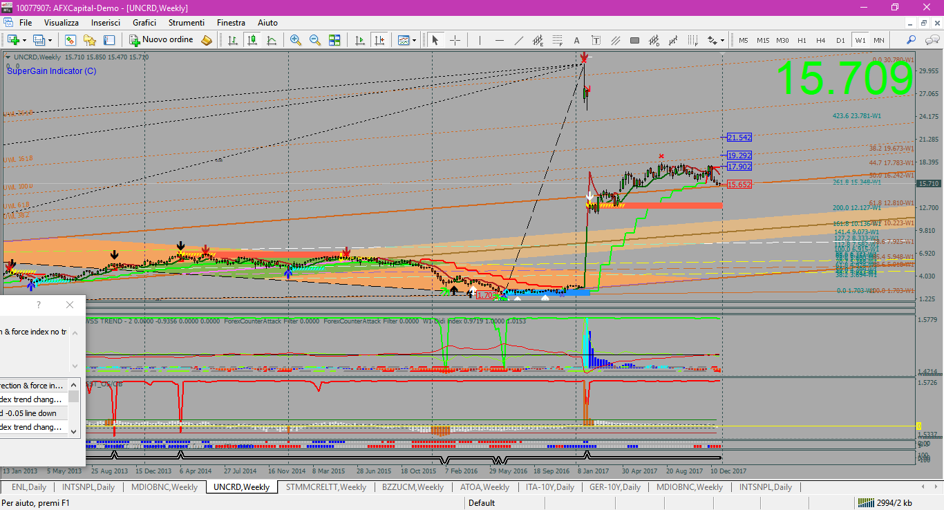Zoom out the chart
This screenshot has height=510, width=944.
click(x=315, y=40)
